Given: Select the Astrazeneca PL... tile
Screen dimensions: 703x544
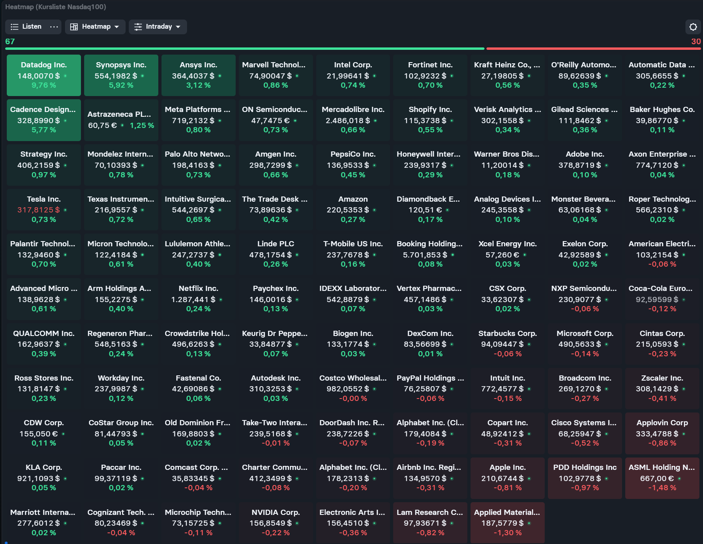Looking at the screenshot, I should pos(121,120).
